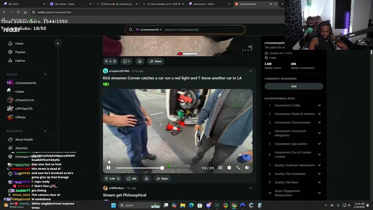Reload the page with browser refresh
373x210 pixels.
click(18, 12)
